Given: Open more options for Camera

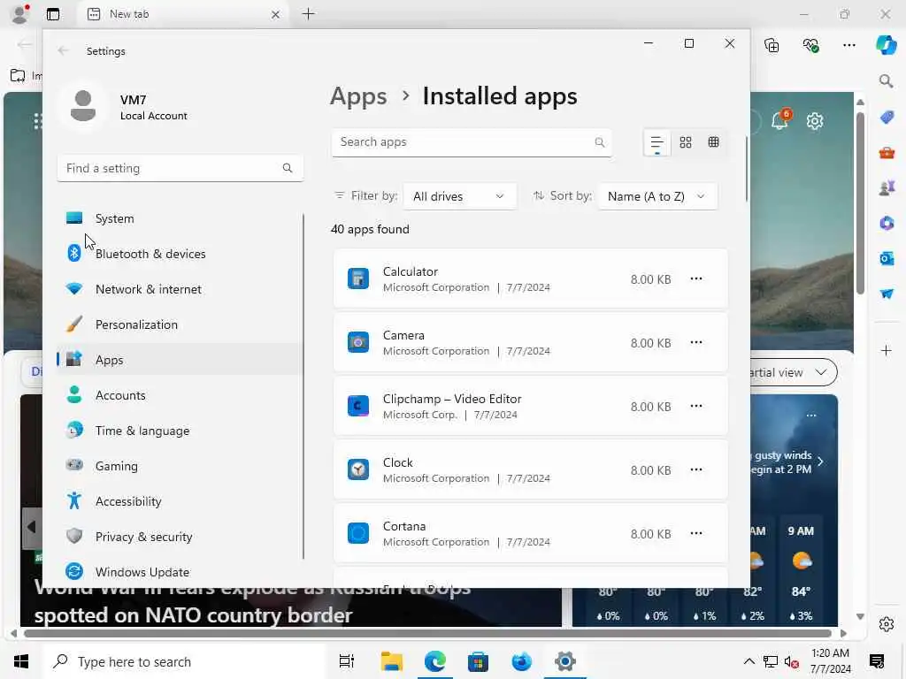Looking at the screenshot, I should click(x=696, y=342).
